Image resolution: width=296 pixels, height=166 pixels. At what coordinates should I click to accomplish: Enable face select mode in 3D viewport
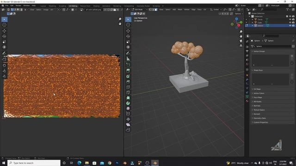pos(156,9)
